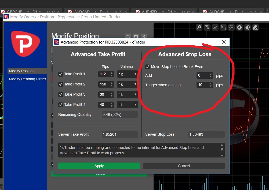Select the AUDCHF chart tab

[217, 12]
